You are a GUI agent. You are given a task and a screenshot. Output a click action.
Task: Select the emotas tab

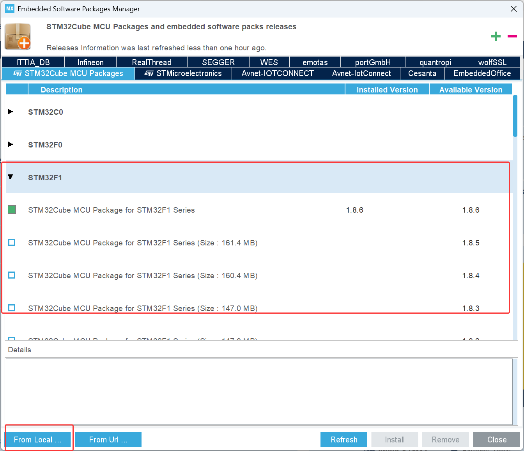pos(315,62)
